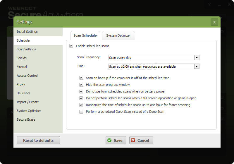Viewport: 234px width, 164px height.
Task: Uncheck Scan on bootup if computer is off
Action: 81,78
